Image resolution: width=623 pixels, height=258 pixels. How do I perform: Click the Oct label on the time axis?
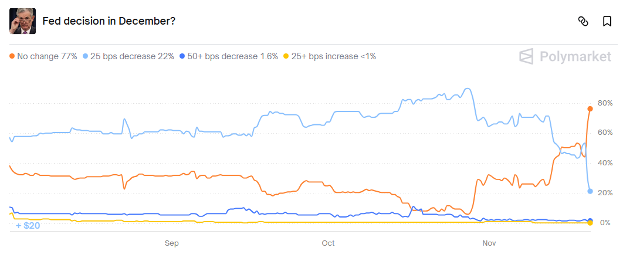coord(328,243)
